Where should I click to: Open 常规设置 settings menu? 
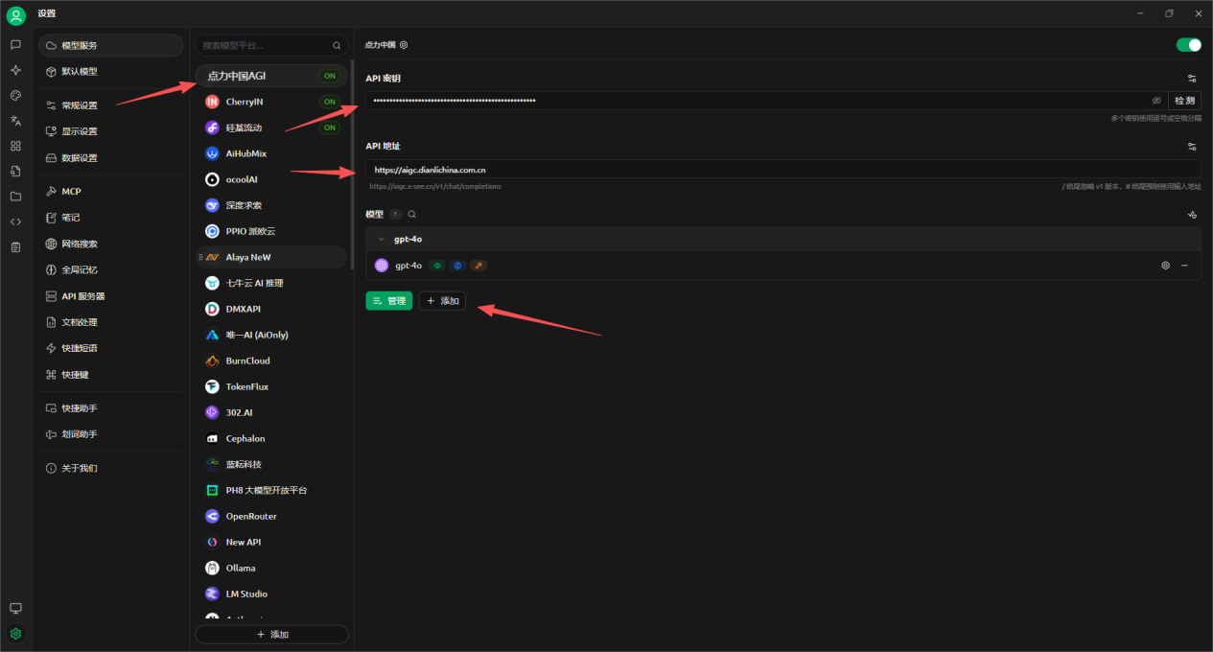click(111, 105)
